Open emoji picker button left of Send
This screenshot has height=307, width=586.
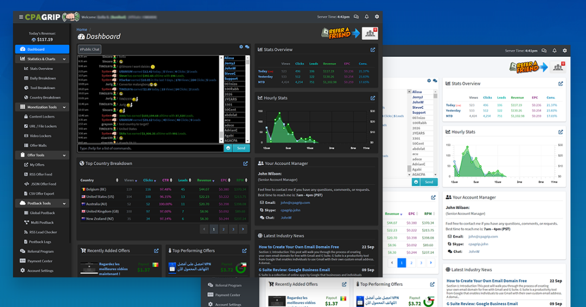pyautogui.click(x=228, y=148)
